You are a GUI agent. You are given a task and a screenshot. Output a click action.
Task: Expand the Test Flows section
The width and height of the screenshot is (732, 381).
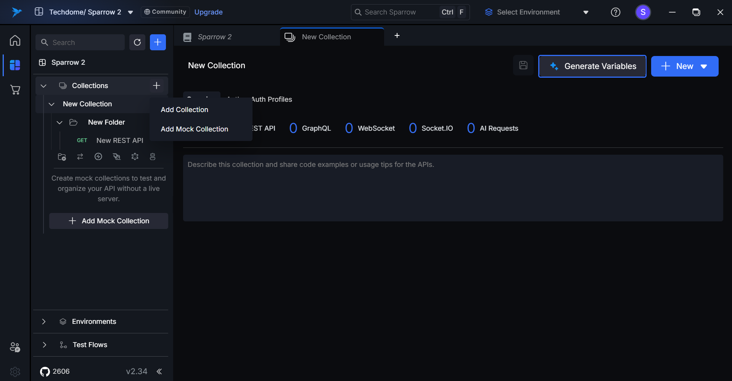point(44,345)
